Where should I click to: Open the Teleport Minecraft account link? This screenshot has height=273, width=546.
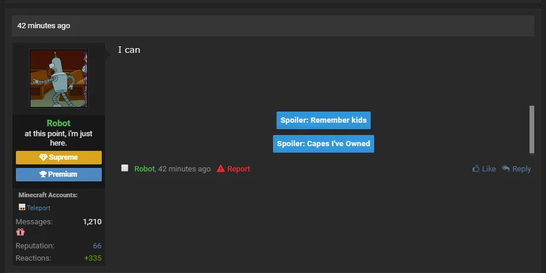[38, 208]
